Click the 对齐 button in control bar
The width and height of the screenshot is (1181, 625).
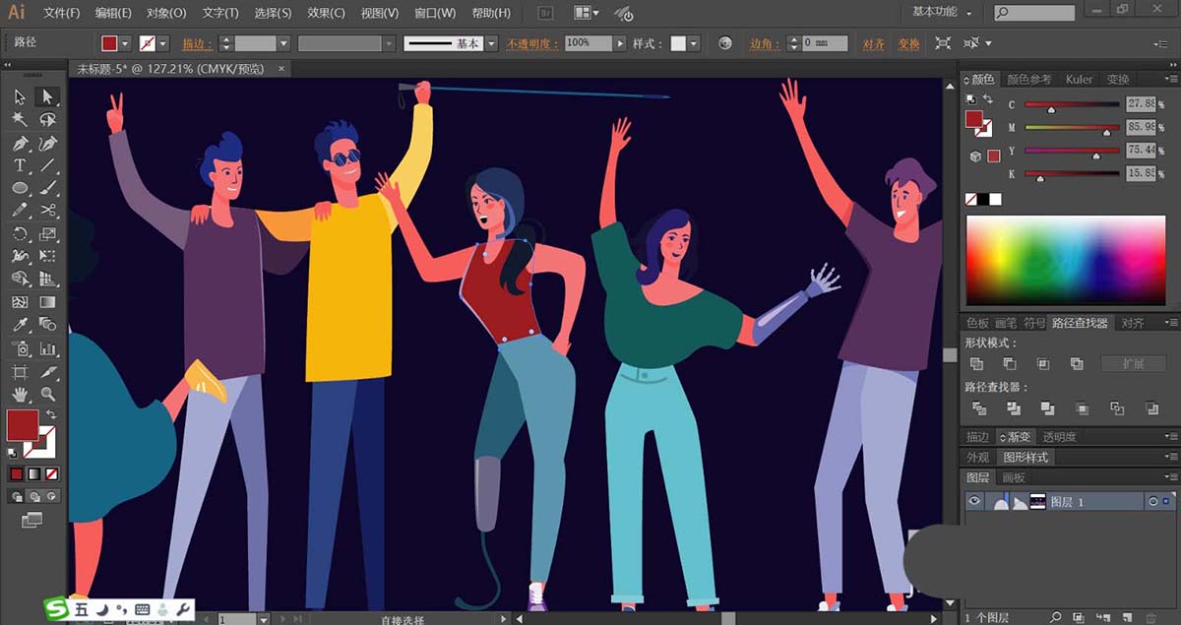873,43
